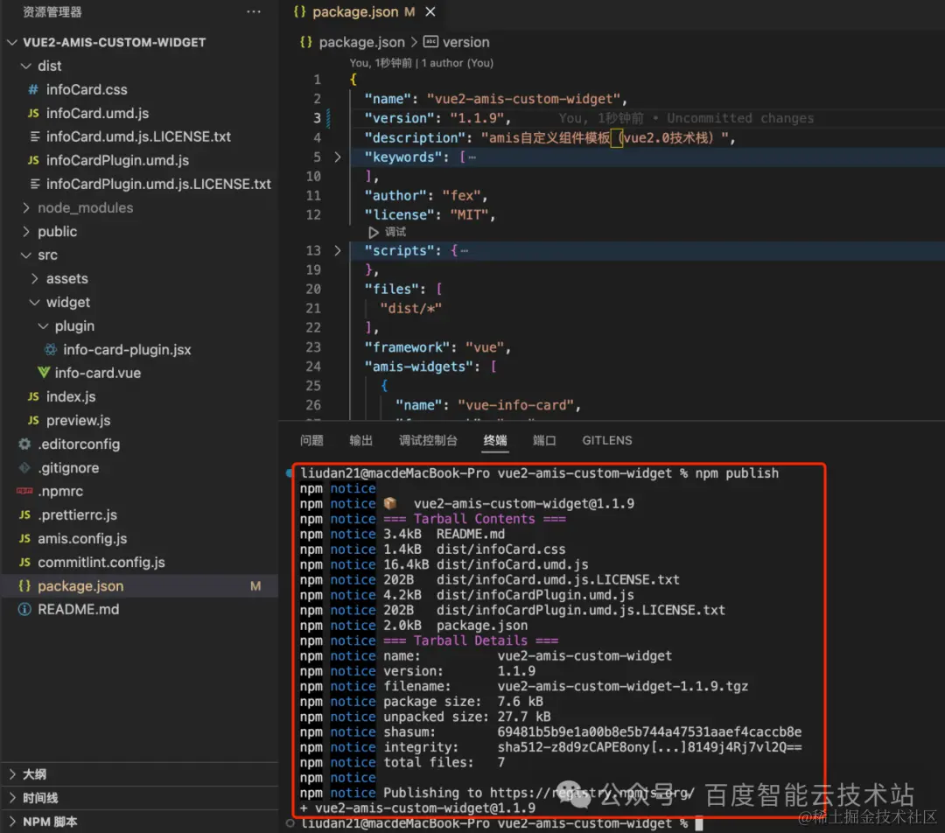
Task: Click the GitLens author codelens above line 1
Action: pos(421,63)
